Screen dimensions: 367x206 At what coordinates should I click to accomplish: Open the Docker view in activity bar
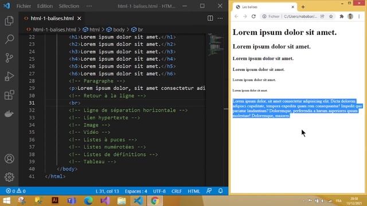pos(9,114)
